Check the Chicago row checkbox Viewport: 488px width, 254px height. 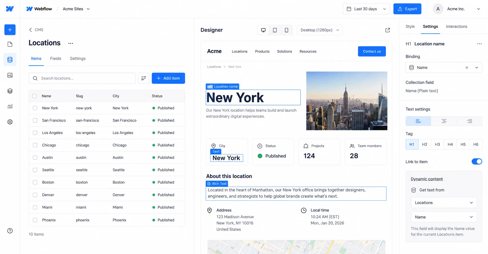pos(35,145)
